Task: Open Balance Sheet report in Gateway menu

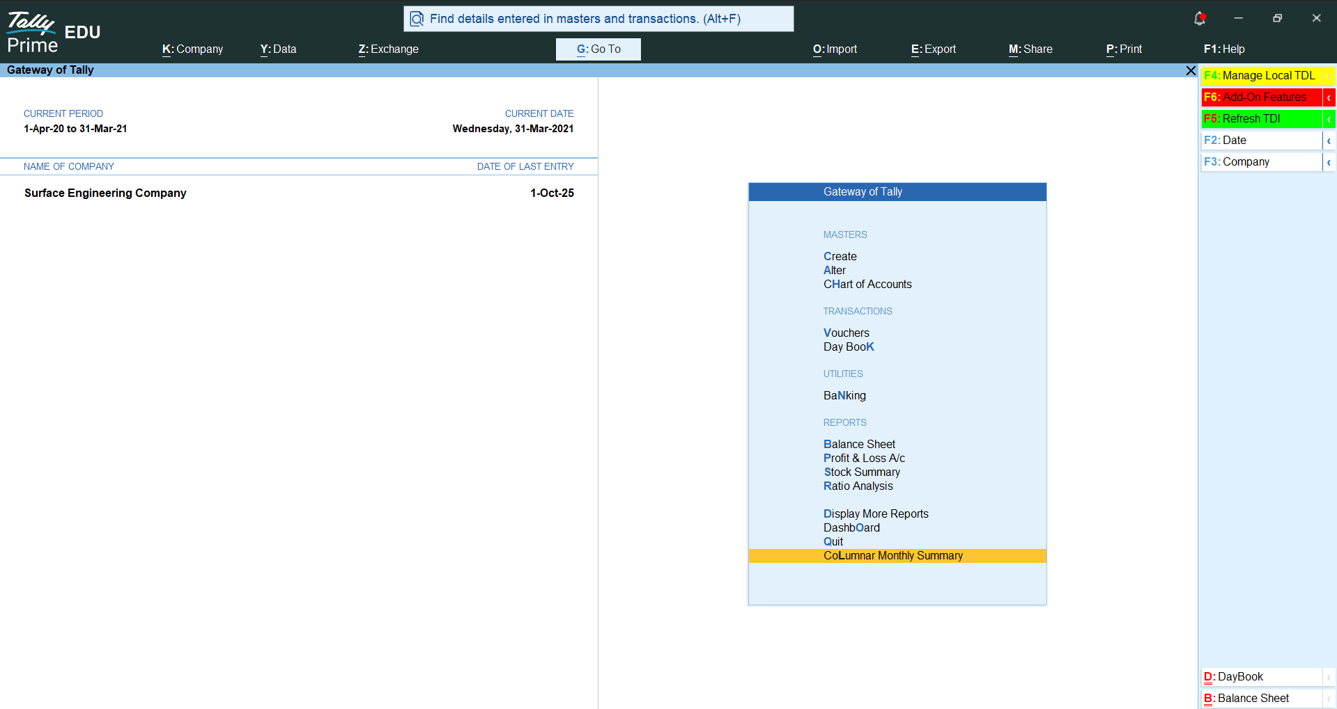Action: [859, 445]
